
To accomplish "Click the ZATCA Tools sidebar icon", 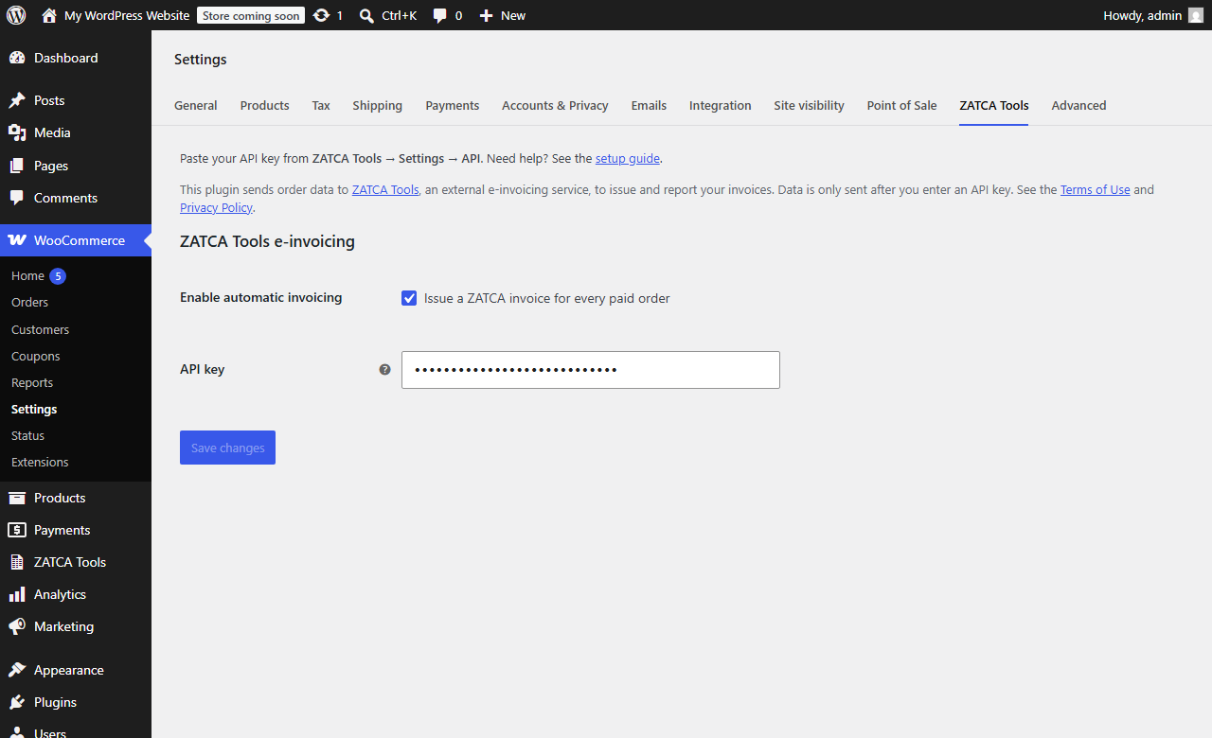I will 17,562.
